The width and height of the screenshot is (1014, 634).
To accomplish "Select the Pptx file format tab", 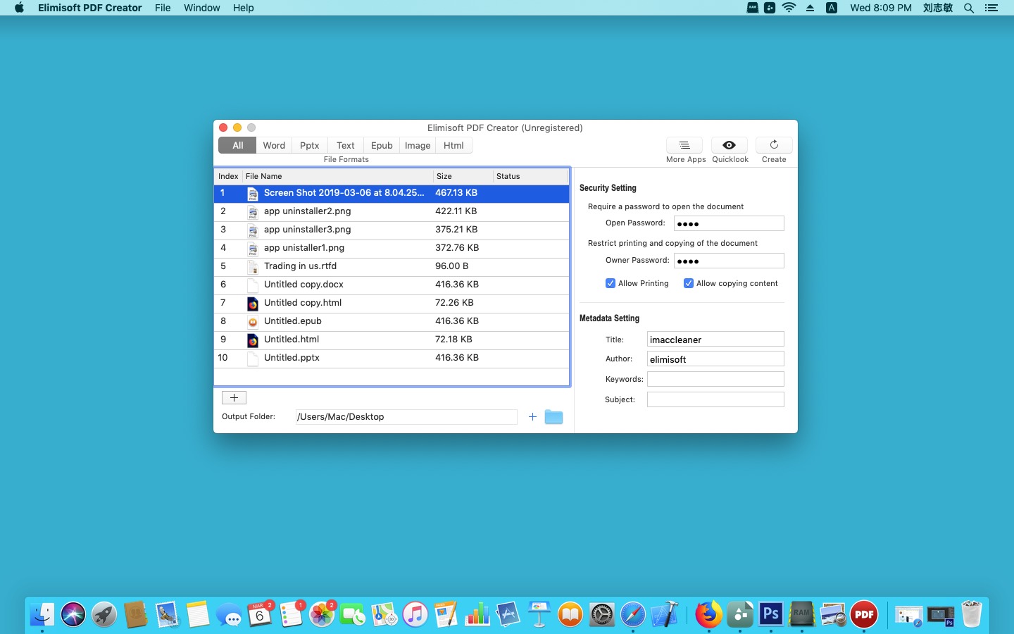I will (310, 145).
